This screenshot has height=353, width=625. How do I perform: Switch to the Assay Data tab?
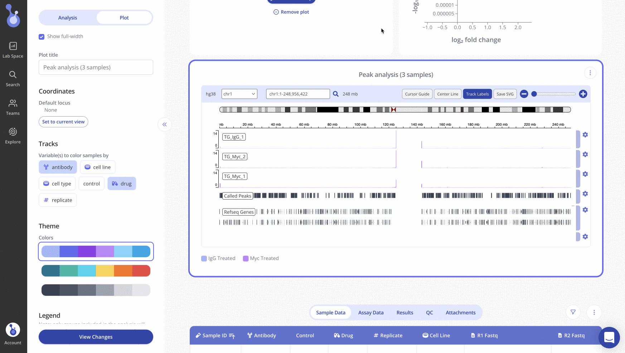point(370,313)
